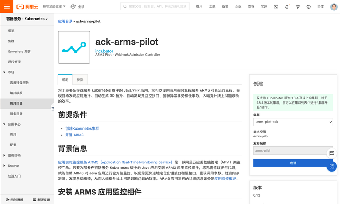340x204 pixels.
Task: Click the global region icon
Action: pos(73,7)
